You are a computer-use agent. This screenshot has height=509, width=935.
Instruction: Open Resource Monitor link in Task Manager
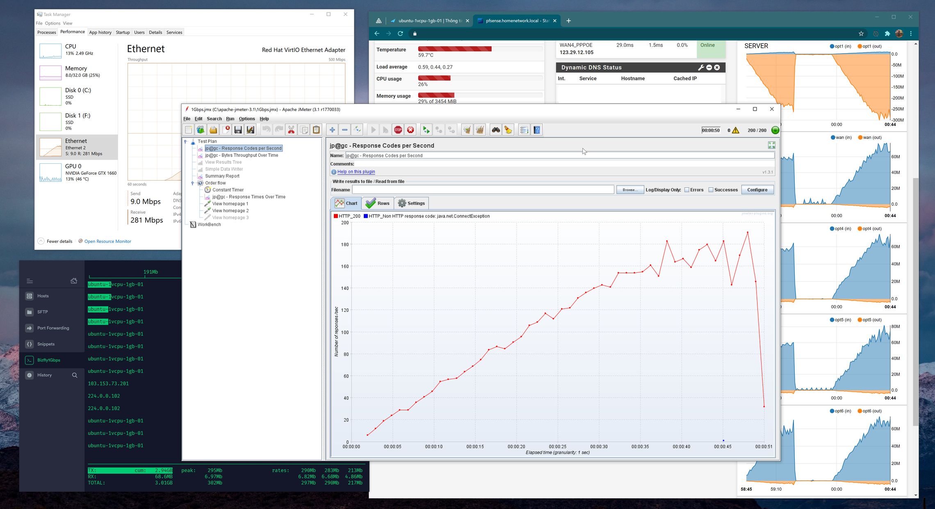(108, 241)
